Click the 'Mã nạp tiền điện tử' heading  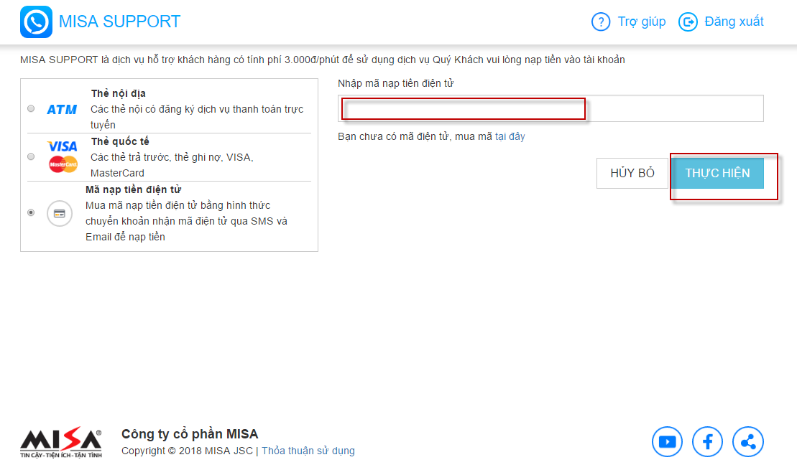click(133, 190)
